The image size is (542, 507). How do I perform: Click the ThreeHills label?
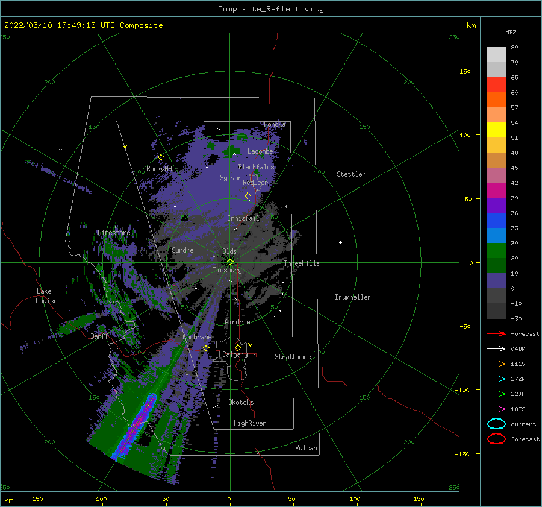[302, 263]
